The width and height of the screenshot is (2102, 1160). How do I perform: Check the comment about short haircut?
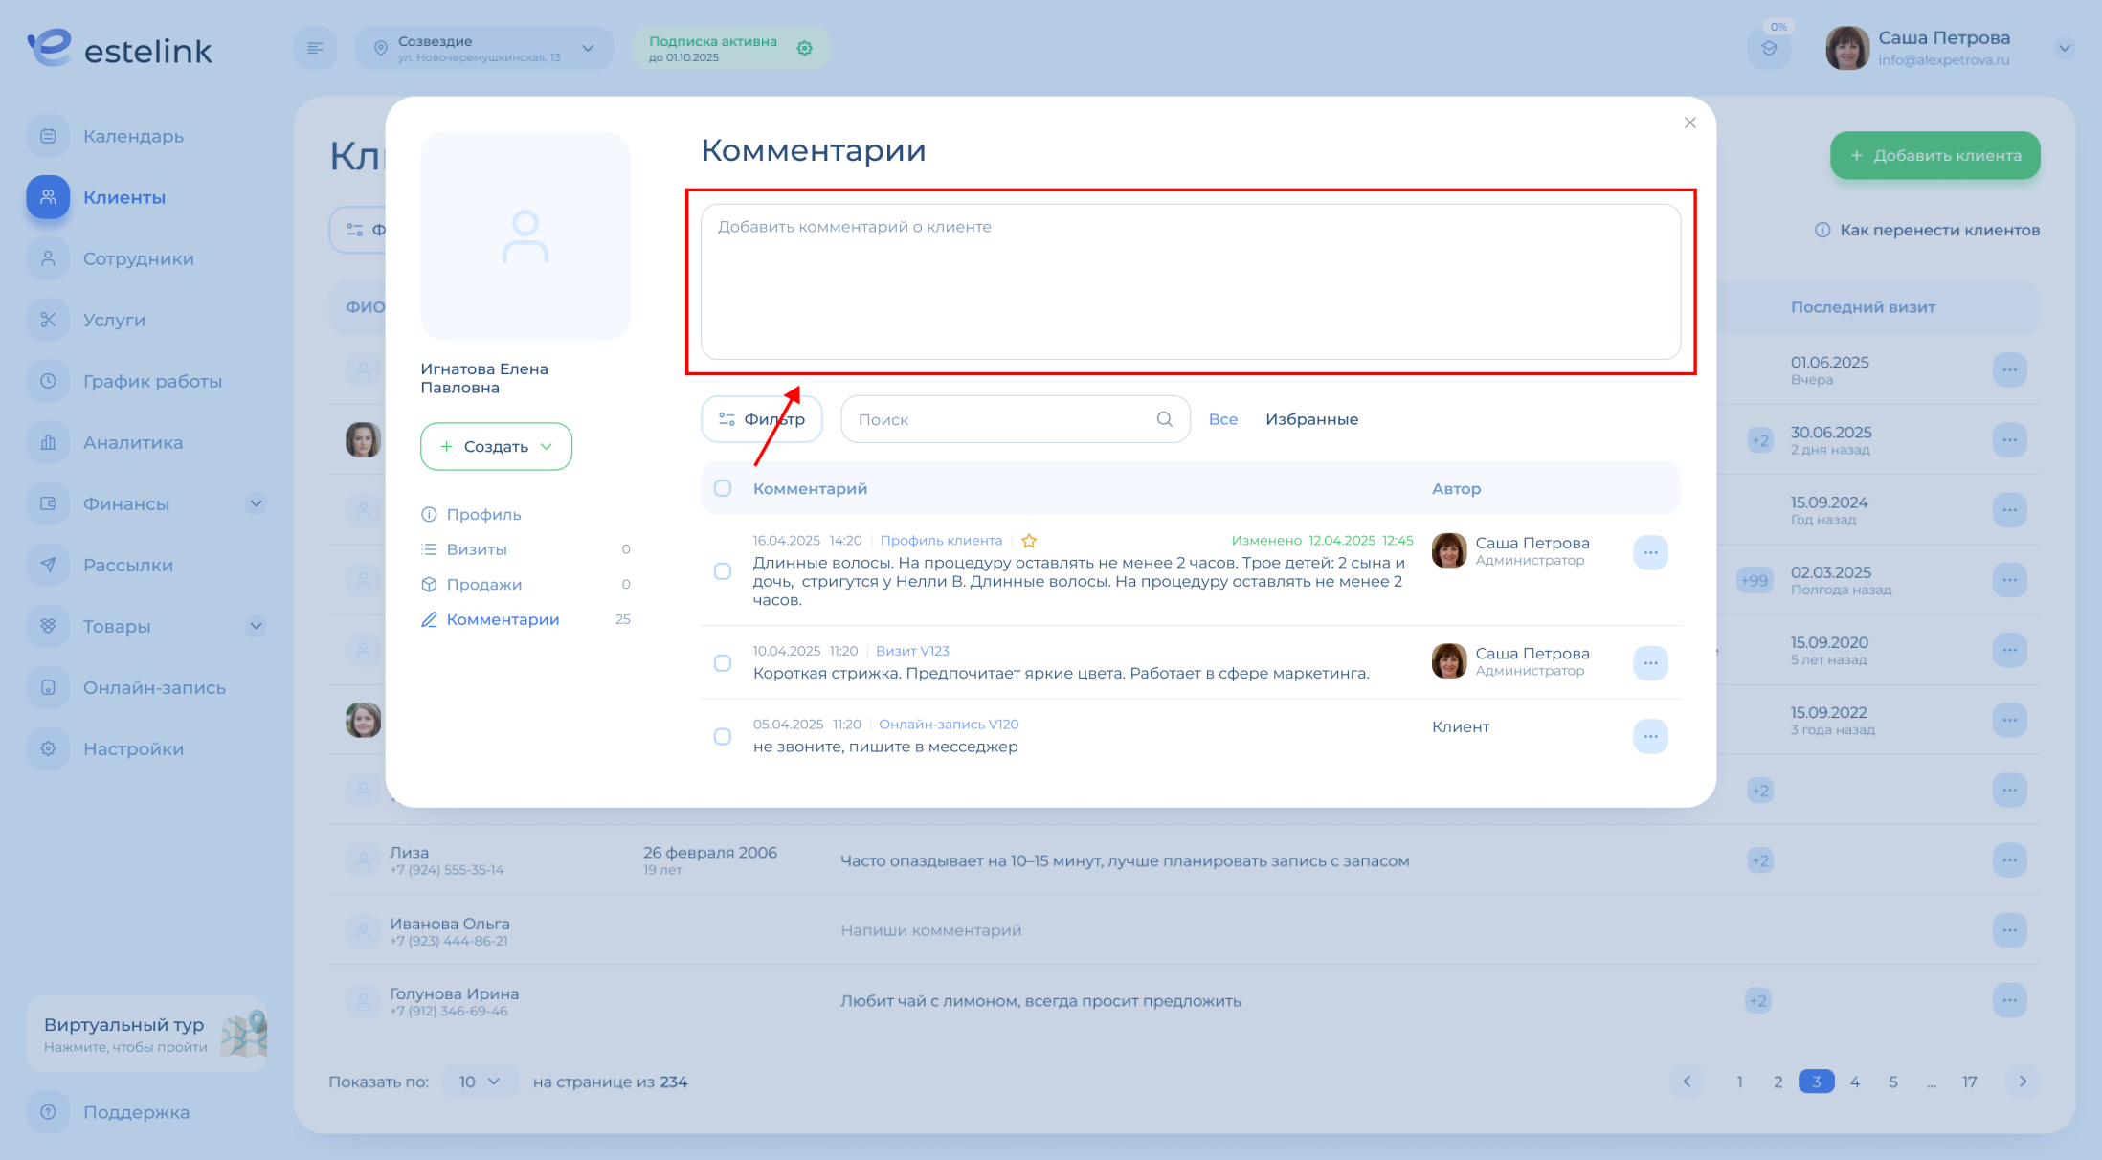pyautogui.click(x=723, y=663)
